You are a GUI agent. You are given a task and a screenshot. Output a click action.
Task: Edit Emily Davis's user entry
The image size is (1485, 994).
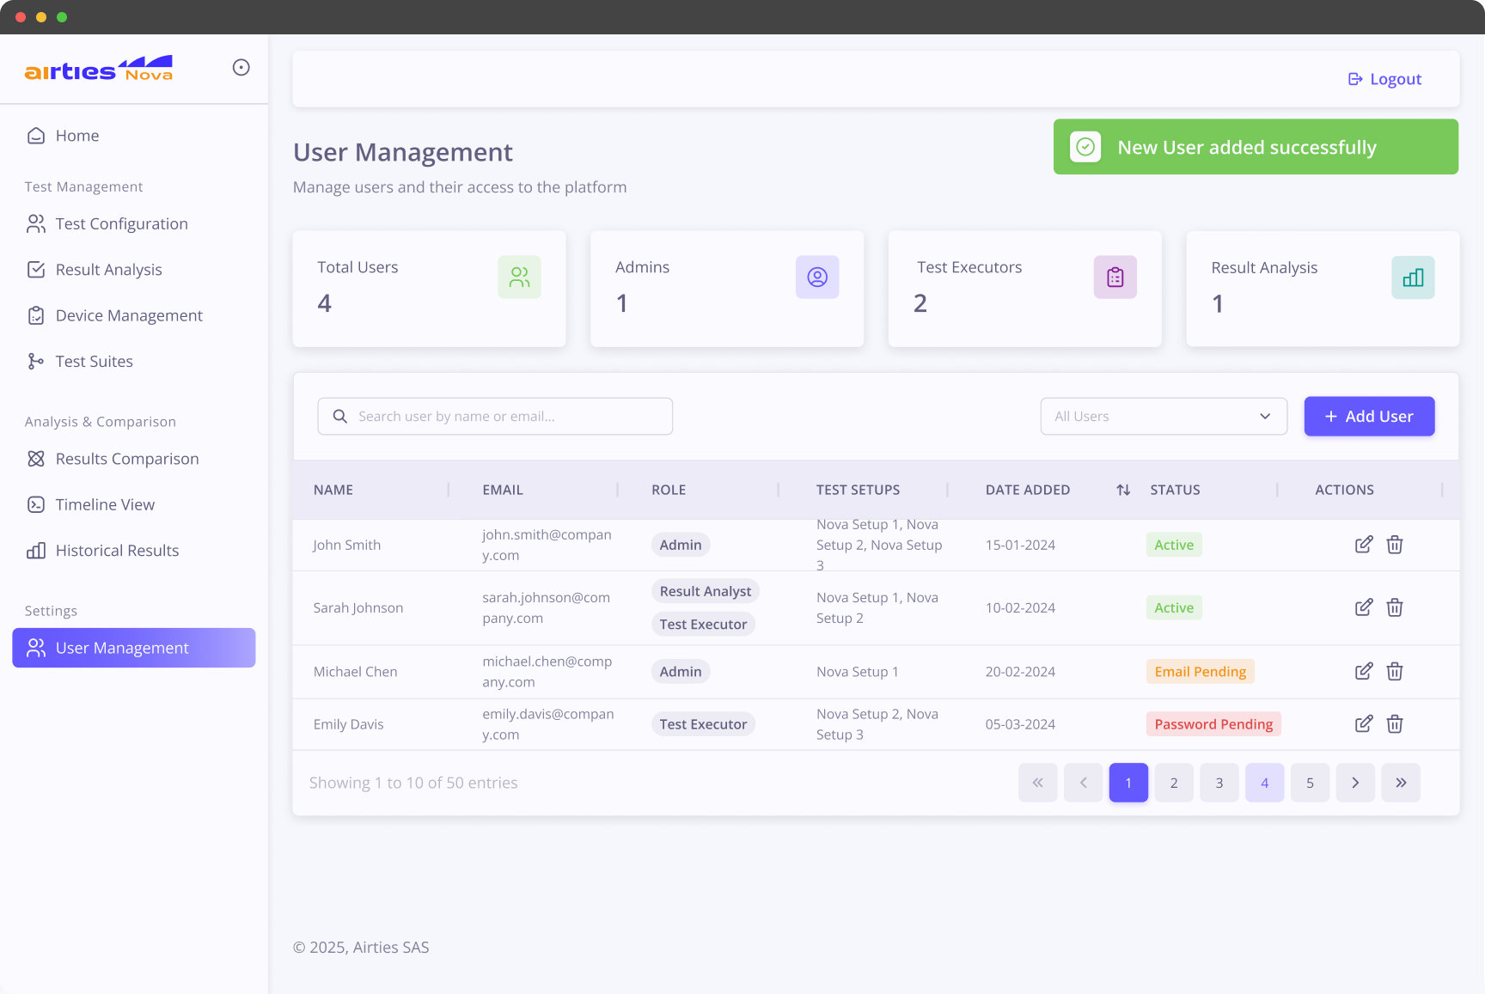tap(1364, 723)
